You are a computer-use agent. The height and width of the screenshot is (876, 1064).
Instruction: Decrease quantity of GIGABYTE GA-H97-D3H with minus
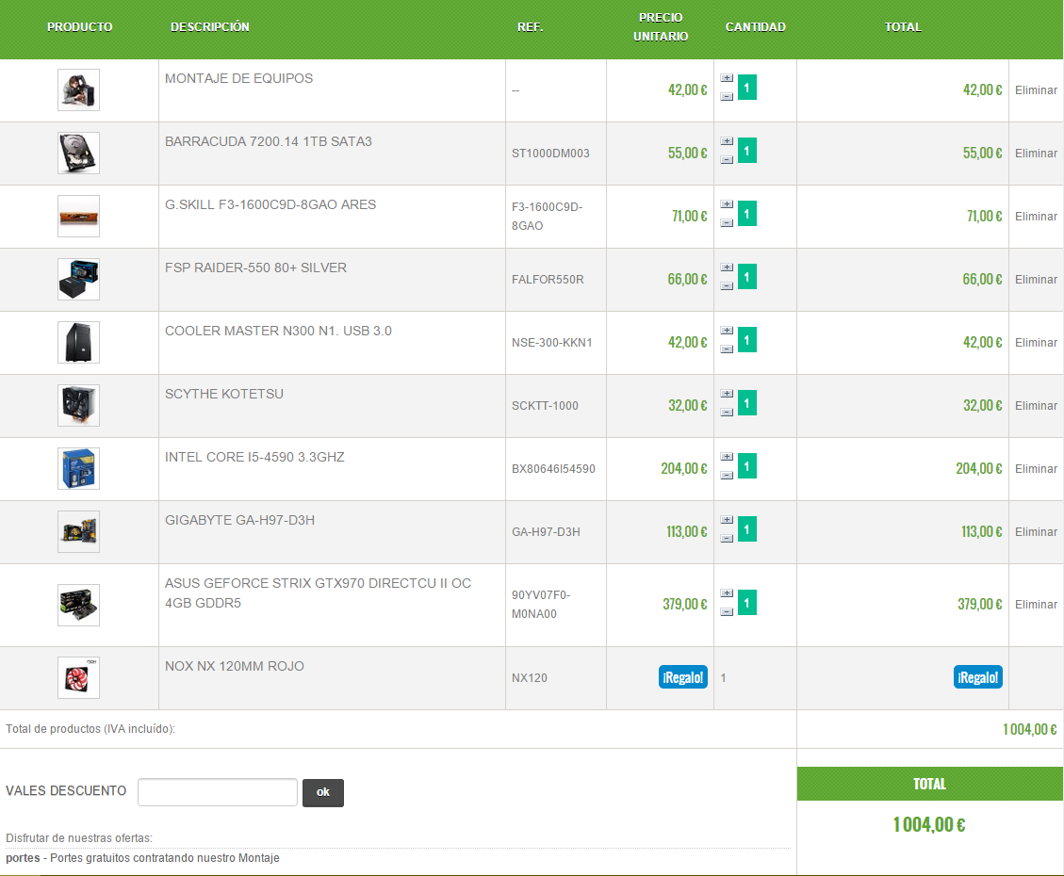pyautogui.click(x=727, y=539)
